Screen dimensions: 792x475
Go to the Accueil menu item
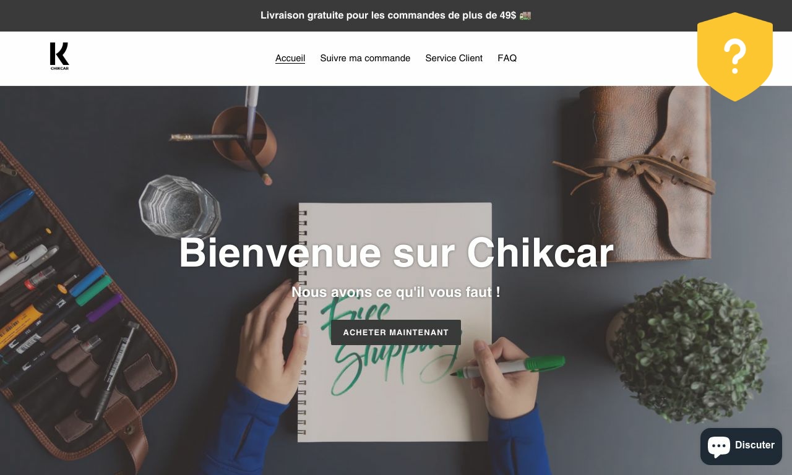pyautogui.click(x=290, y=58)
